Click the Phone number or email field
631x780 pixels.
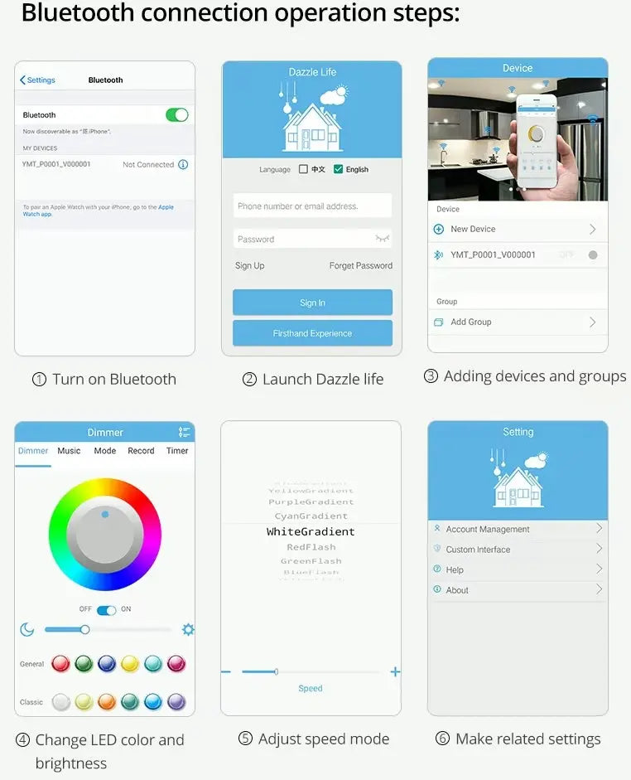[312, 206]
